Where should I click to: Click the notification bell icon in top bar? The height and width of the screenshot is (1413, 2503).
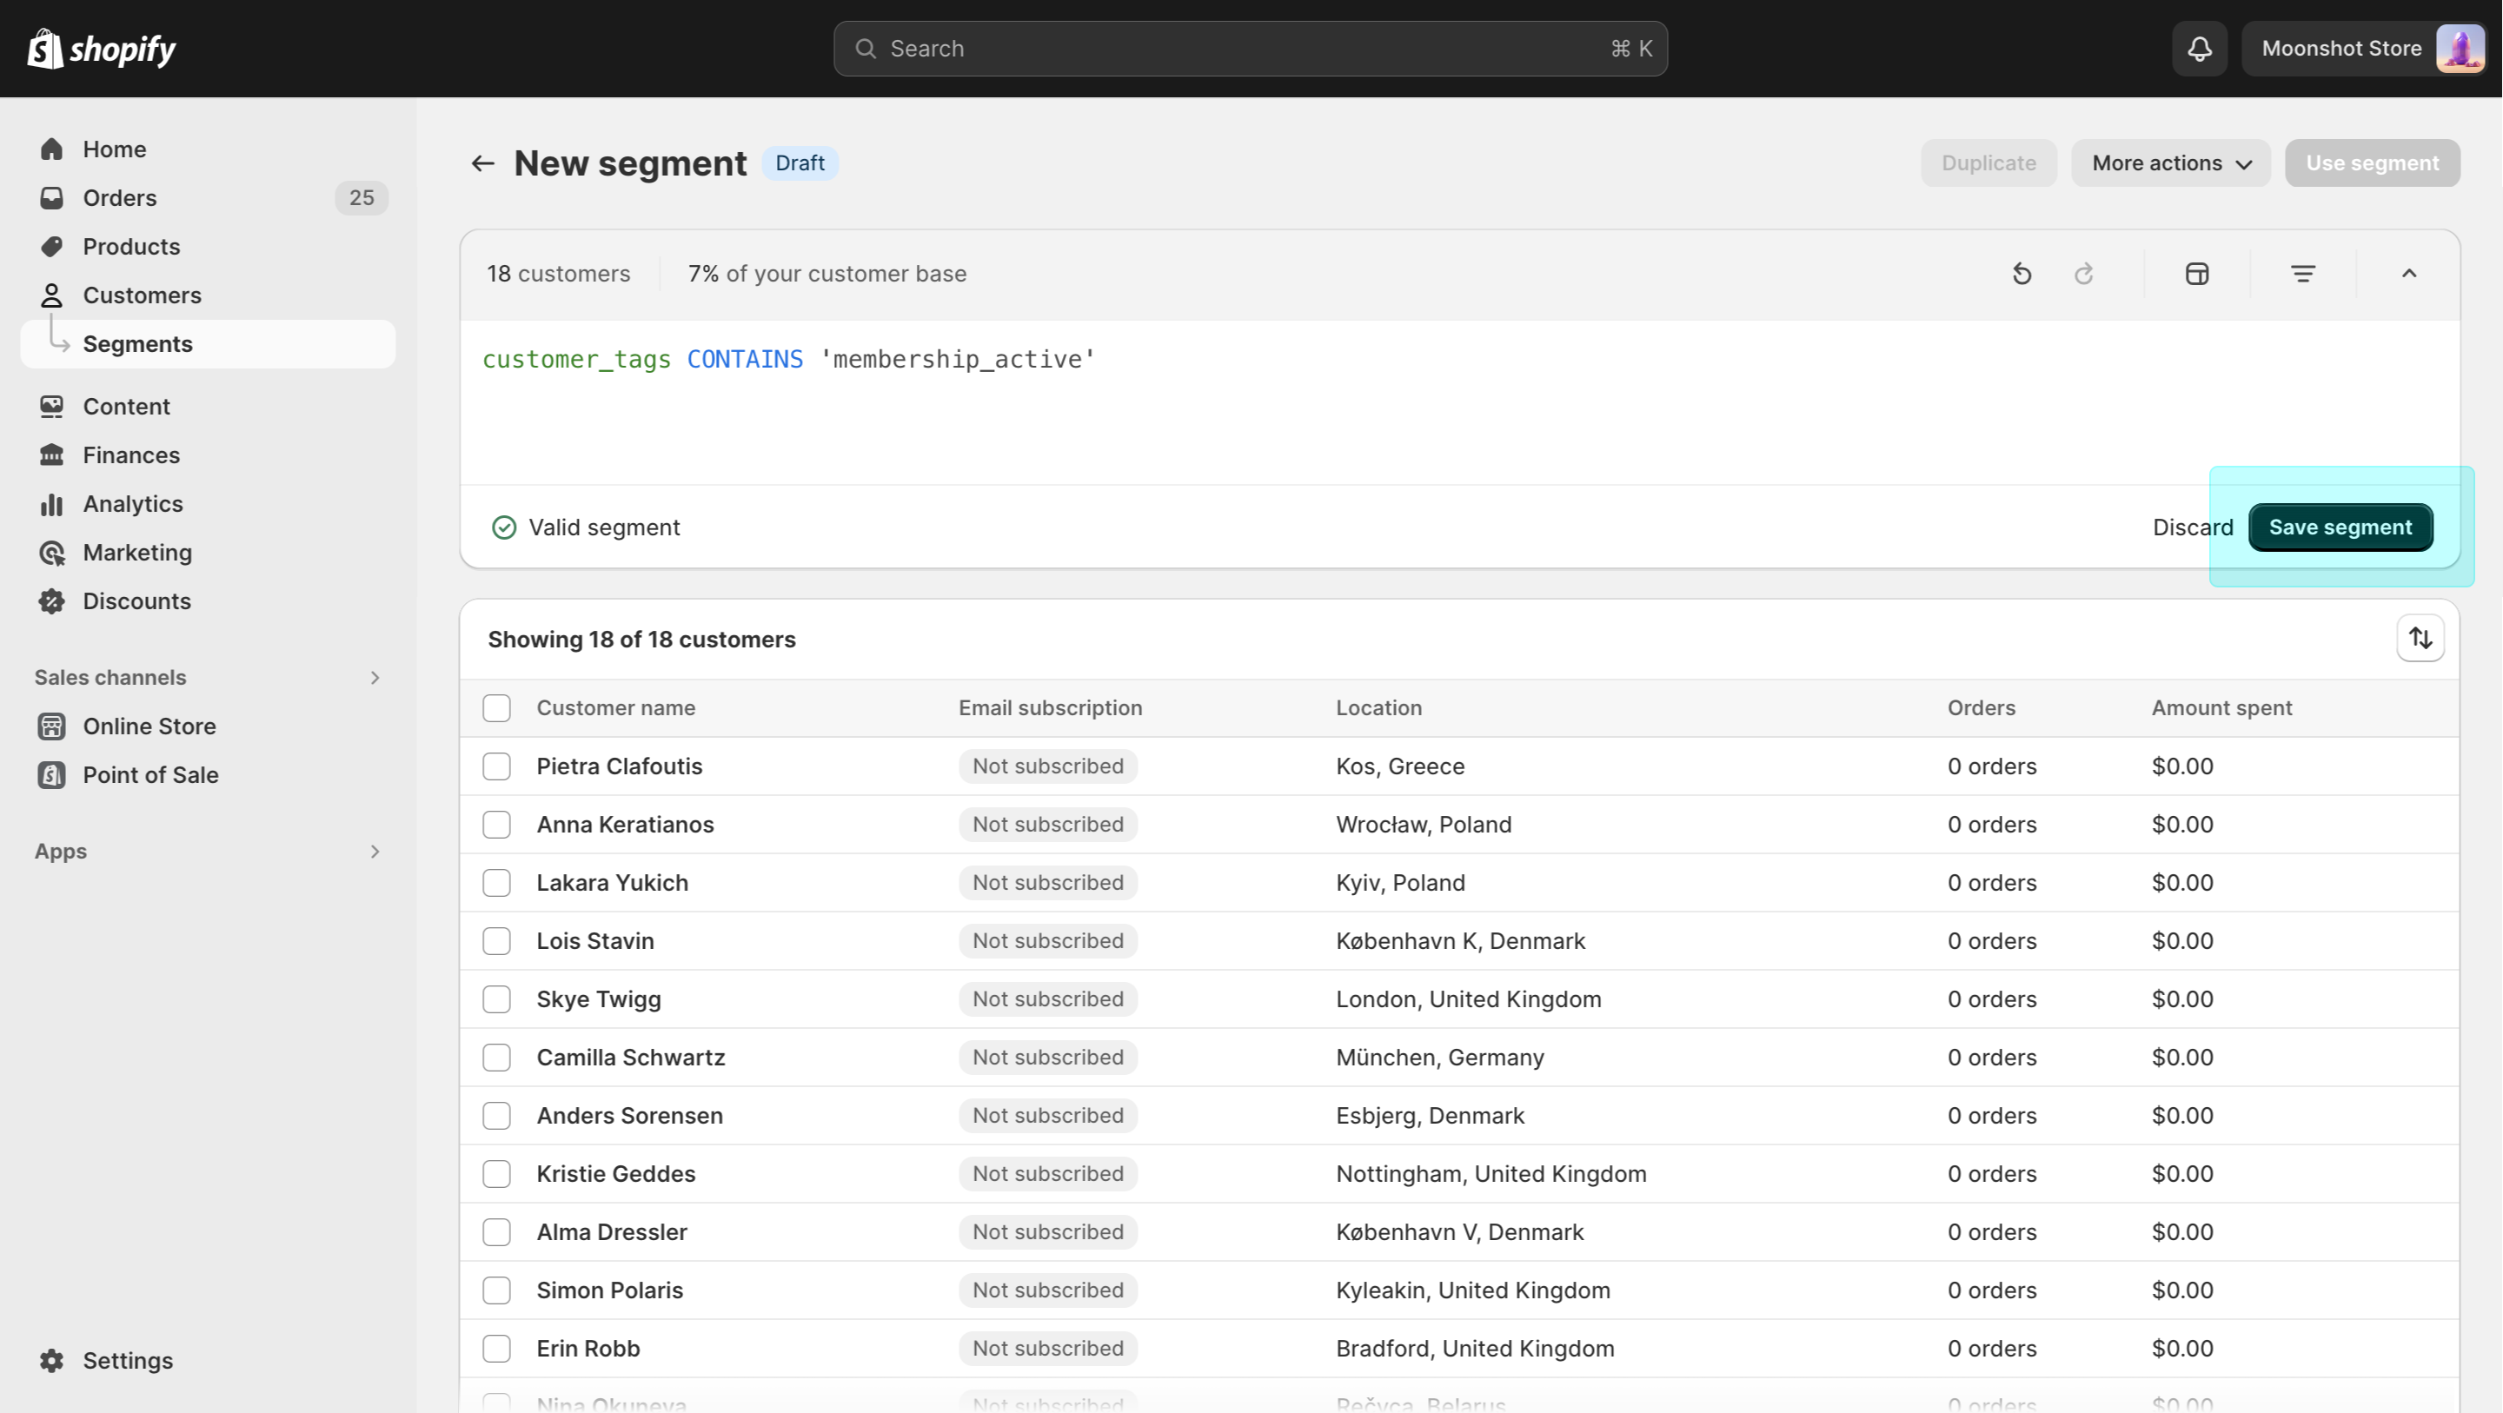pos(2201,48)
